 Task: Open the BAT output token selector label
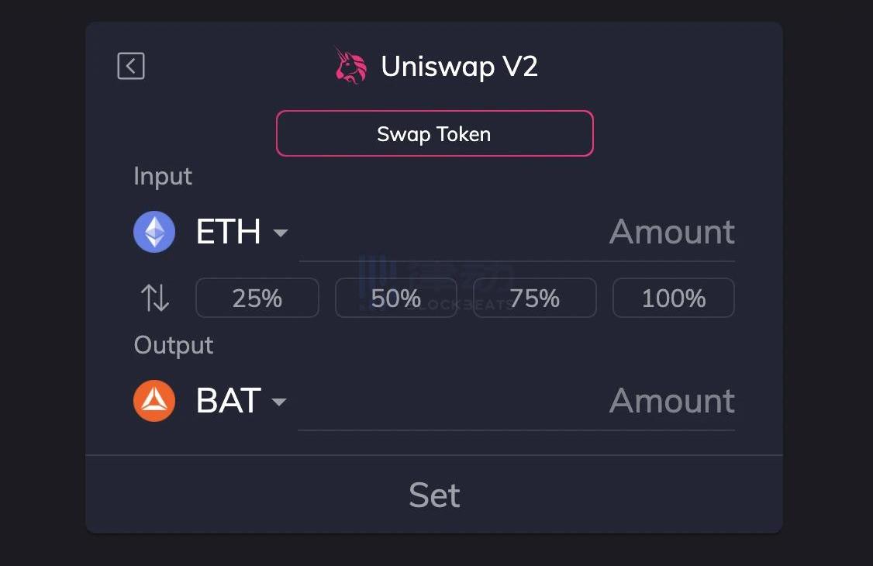point(228,401)
